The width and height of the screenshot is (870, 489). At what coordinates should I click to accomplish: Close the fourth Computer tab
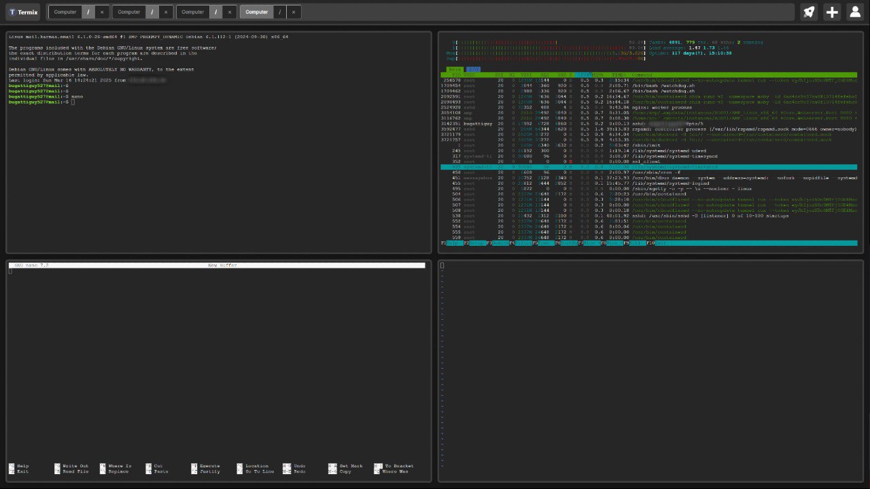[x=294, y=12]
